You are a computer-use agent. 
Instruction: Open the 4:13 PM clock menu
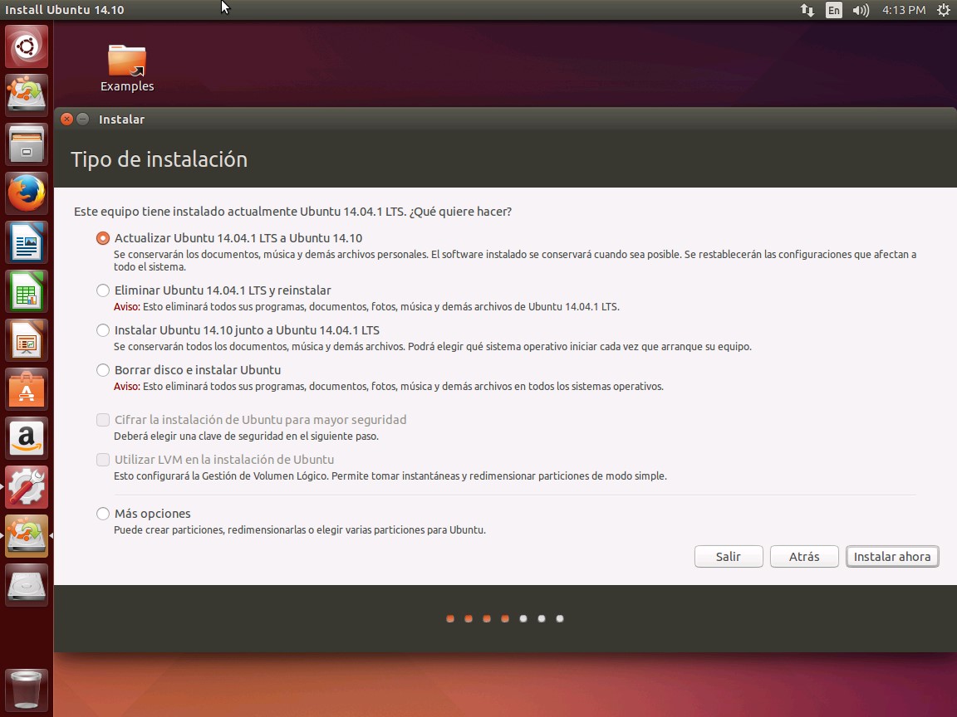click(x=903, y=10)
